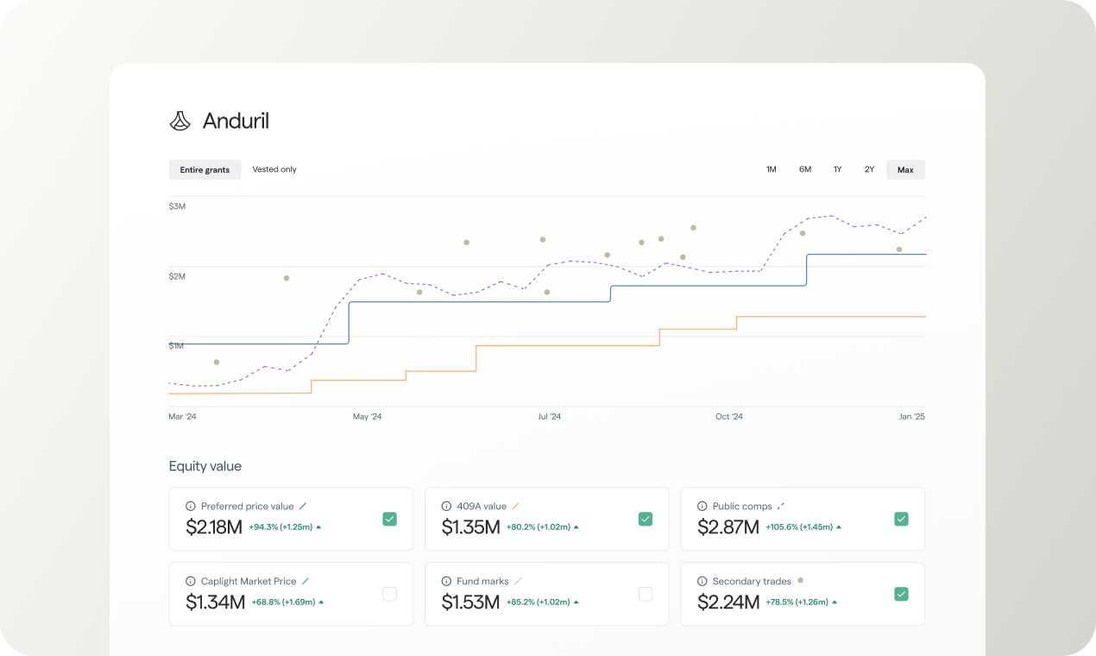Viewport: 1096px width, 656px height.
Task: Click the Mar '24 x-axis label
Action: pyautogui.click(x=182, y=417)
